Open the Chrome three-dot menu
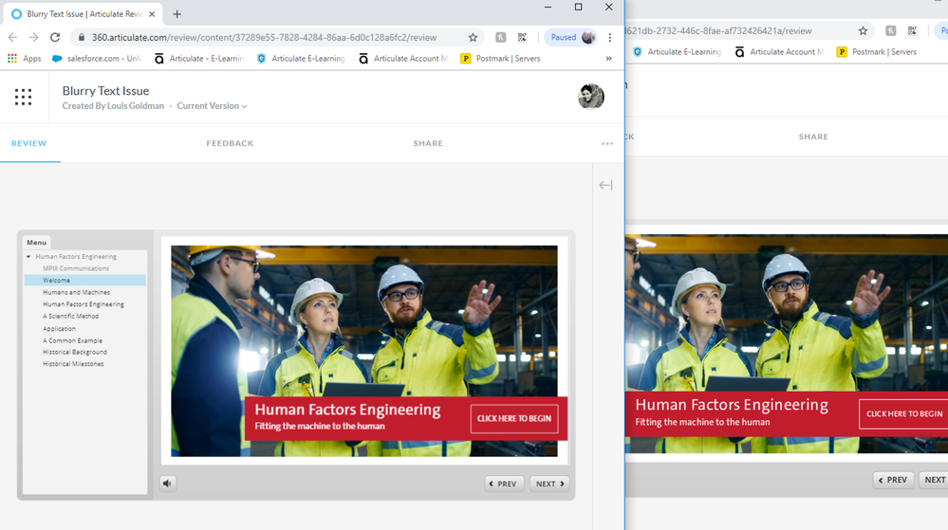This screenshot has width=948, height=530. 610,38
